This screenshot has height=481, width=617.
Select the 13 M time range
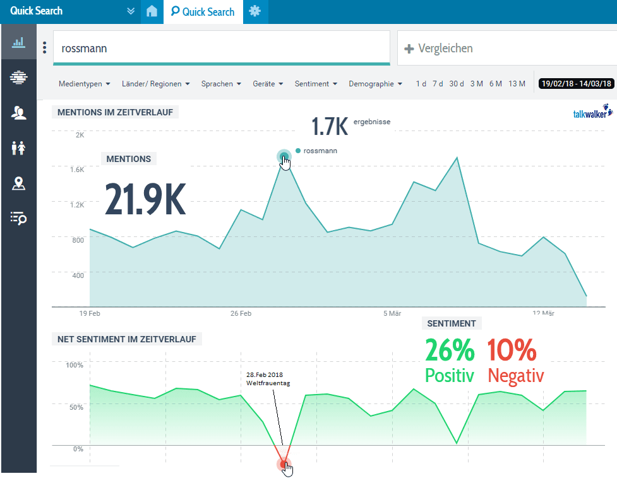(x=517, y=84)
